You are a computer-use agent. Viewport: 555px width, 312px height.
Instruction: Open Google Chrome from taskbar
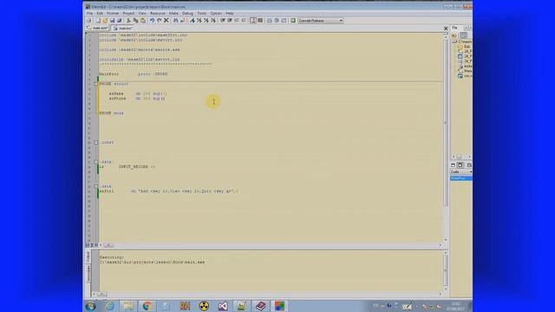pyautogui.click(x=147, y=306)
